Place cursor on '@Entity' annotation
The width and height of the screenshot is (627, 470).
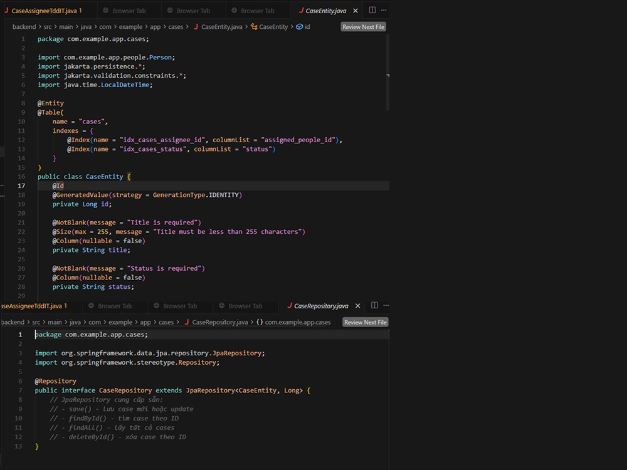point(50,103)
